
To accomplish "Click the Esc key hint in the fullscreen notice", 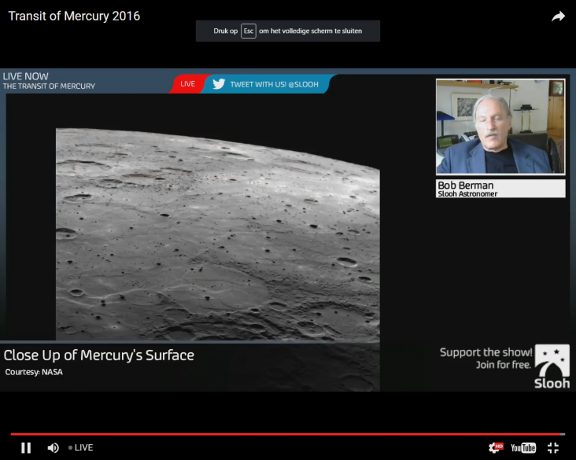I will 248,31.
